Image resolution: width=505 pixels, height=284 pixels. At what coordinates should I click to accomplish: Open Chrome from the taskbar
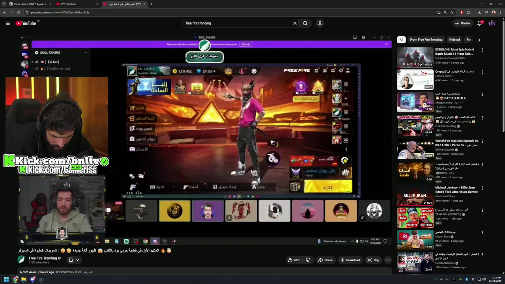(x=15, y=279)
